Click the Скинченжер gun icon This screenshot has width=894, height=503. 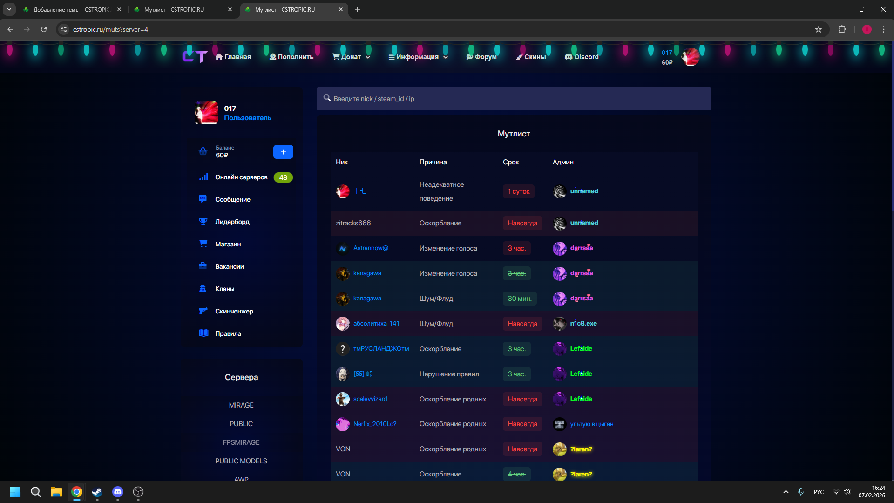click(203, 311)
